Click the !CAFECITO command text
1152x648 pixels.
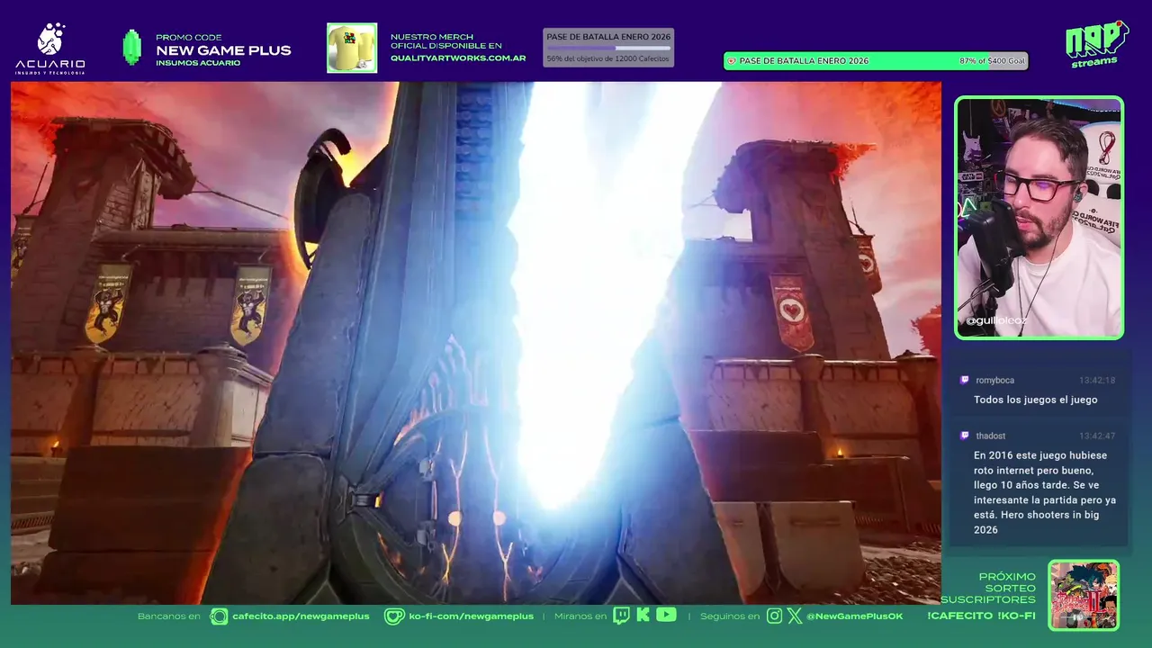click(958, 616)
